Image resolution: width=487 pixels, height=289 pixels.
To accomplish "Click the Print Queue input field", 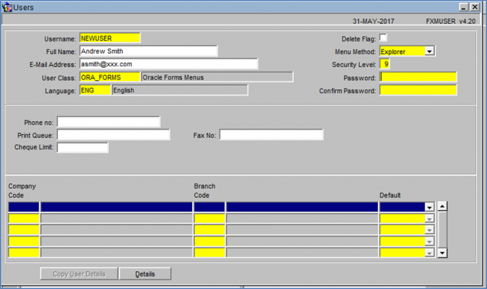I will 114,134.
